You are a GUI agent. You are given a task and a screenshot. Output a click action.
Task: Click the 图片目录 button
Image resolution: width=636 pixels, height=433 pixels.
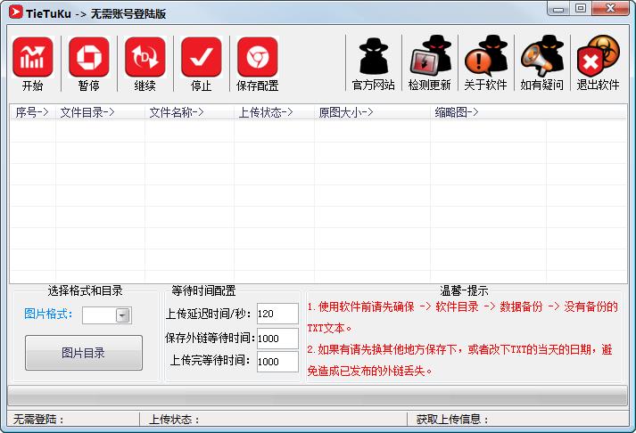point(83,353)
